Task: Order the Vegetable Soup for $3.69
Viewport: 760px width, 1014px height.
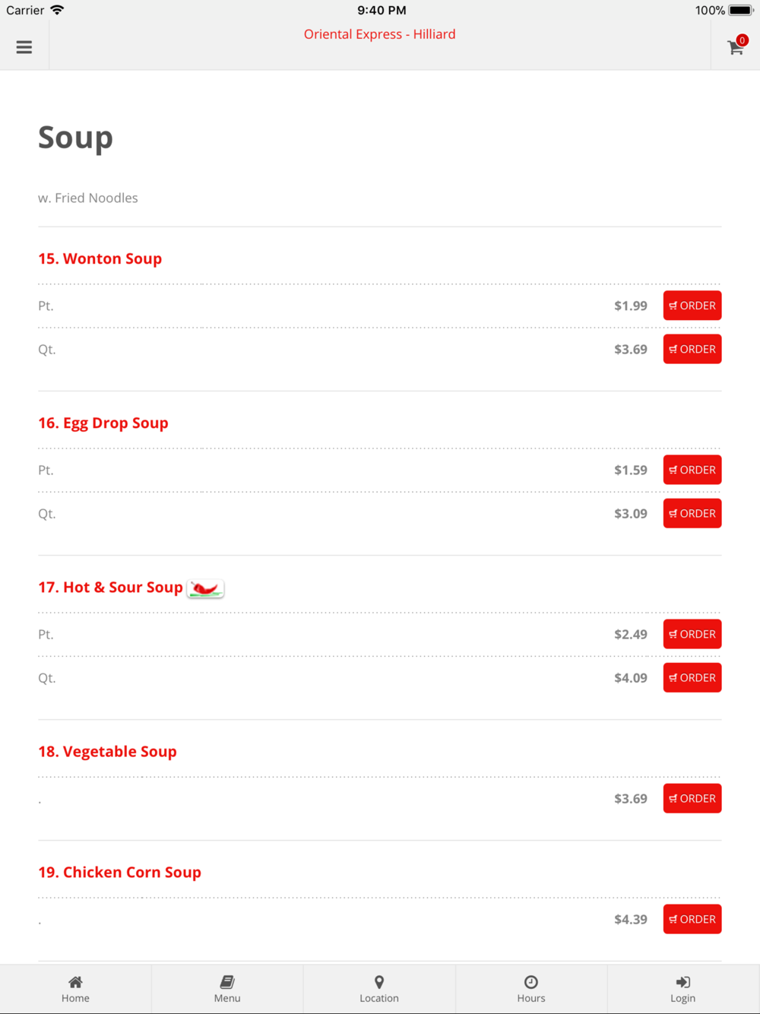Action: click(x=692, y=798)
